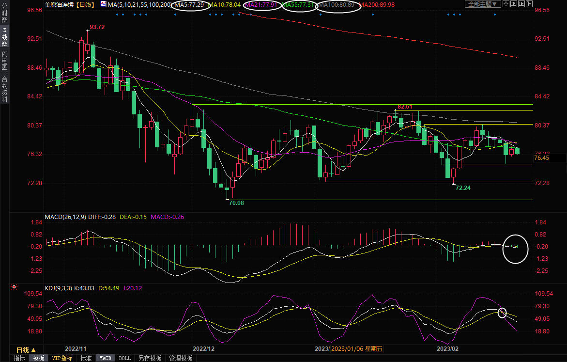
Task: Open the 闪电图 side tab
Action: (4, 61)
